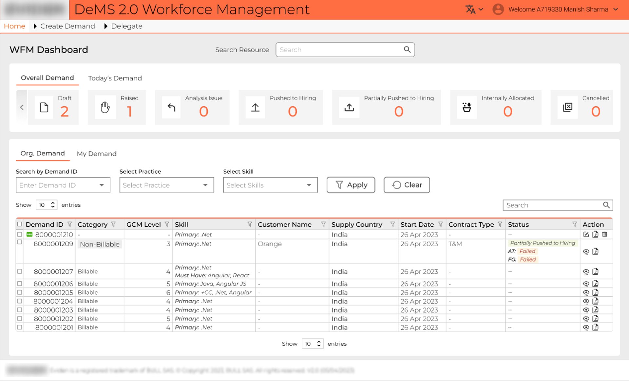Check the box for demand 8000001202
The height and width of the screenshot is (381, 629).
tap(20, 319)
